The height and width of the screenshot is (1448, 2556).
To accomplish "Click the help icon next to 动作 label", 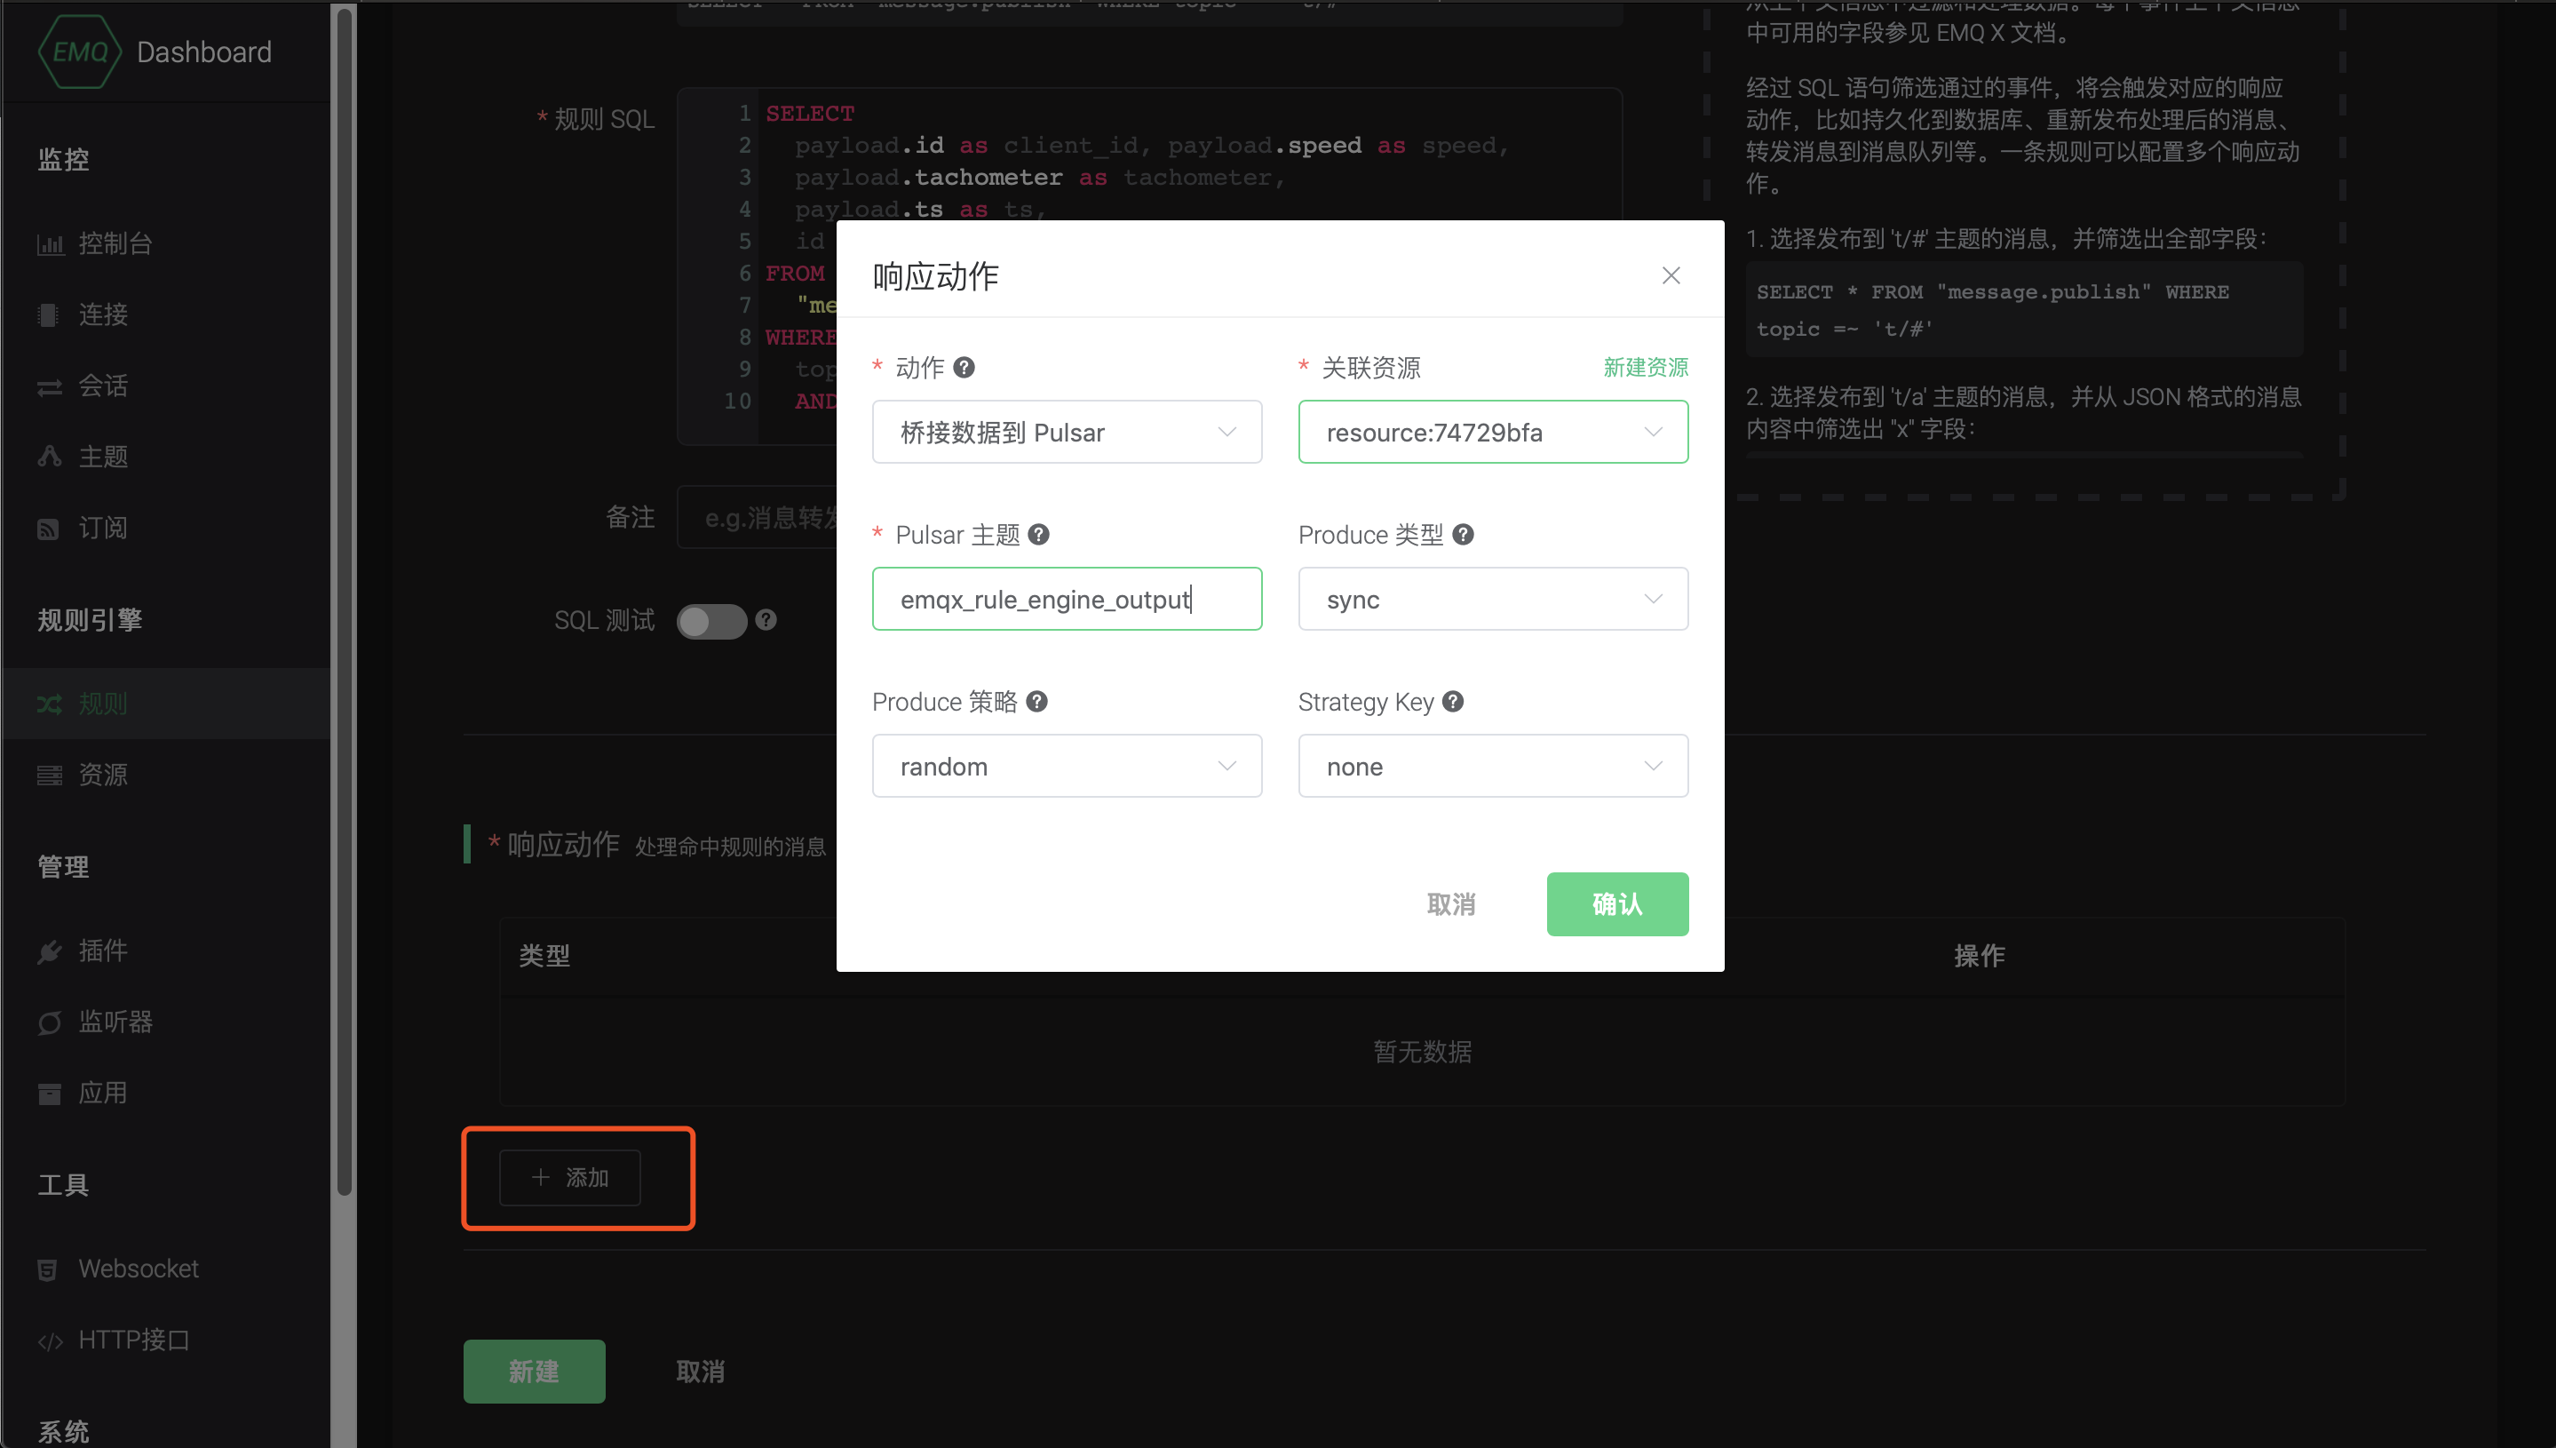I will (x=964, y=368).
